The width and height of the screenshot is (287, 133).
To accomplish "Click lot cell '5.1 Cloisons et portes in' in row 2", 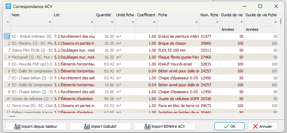I will tap(74, 43).
